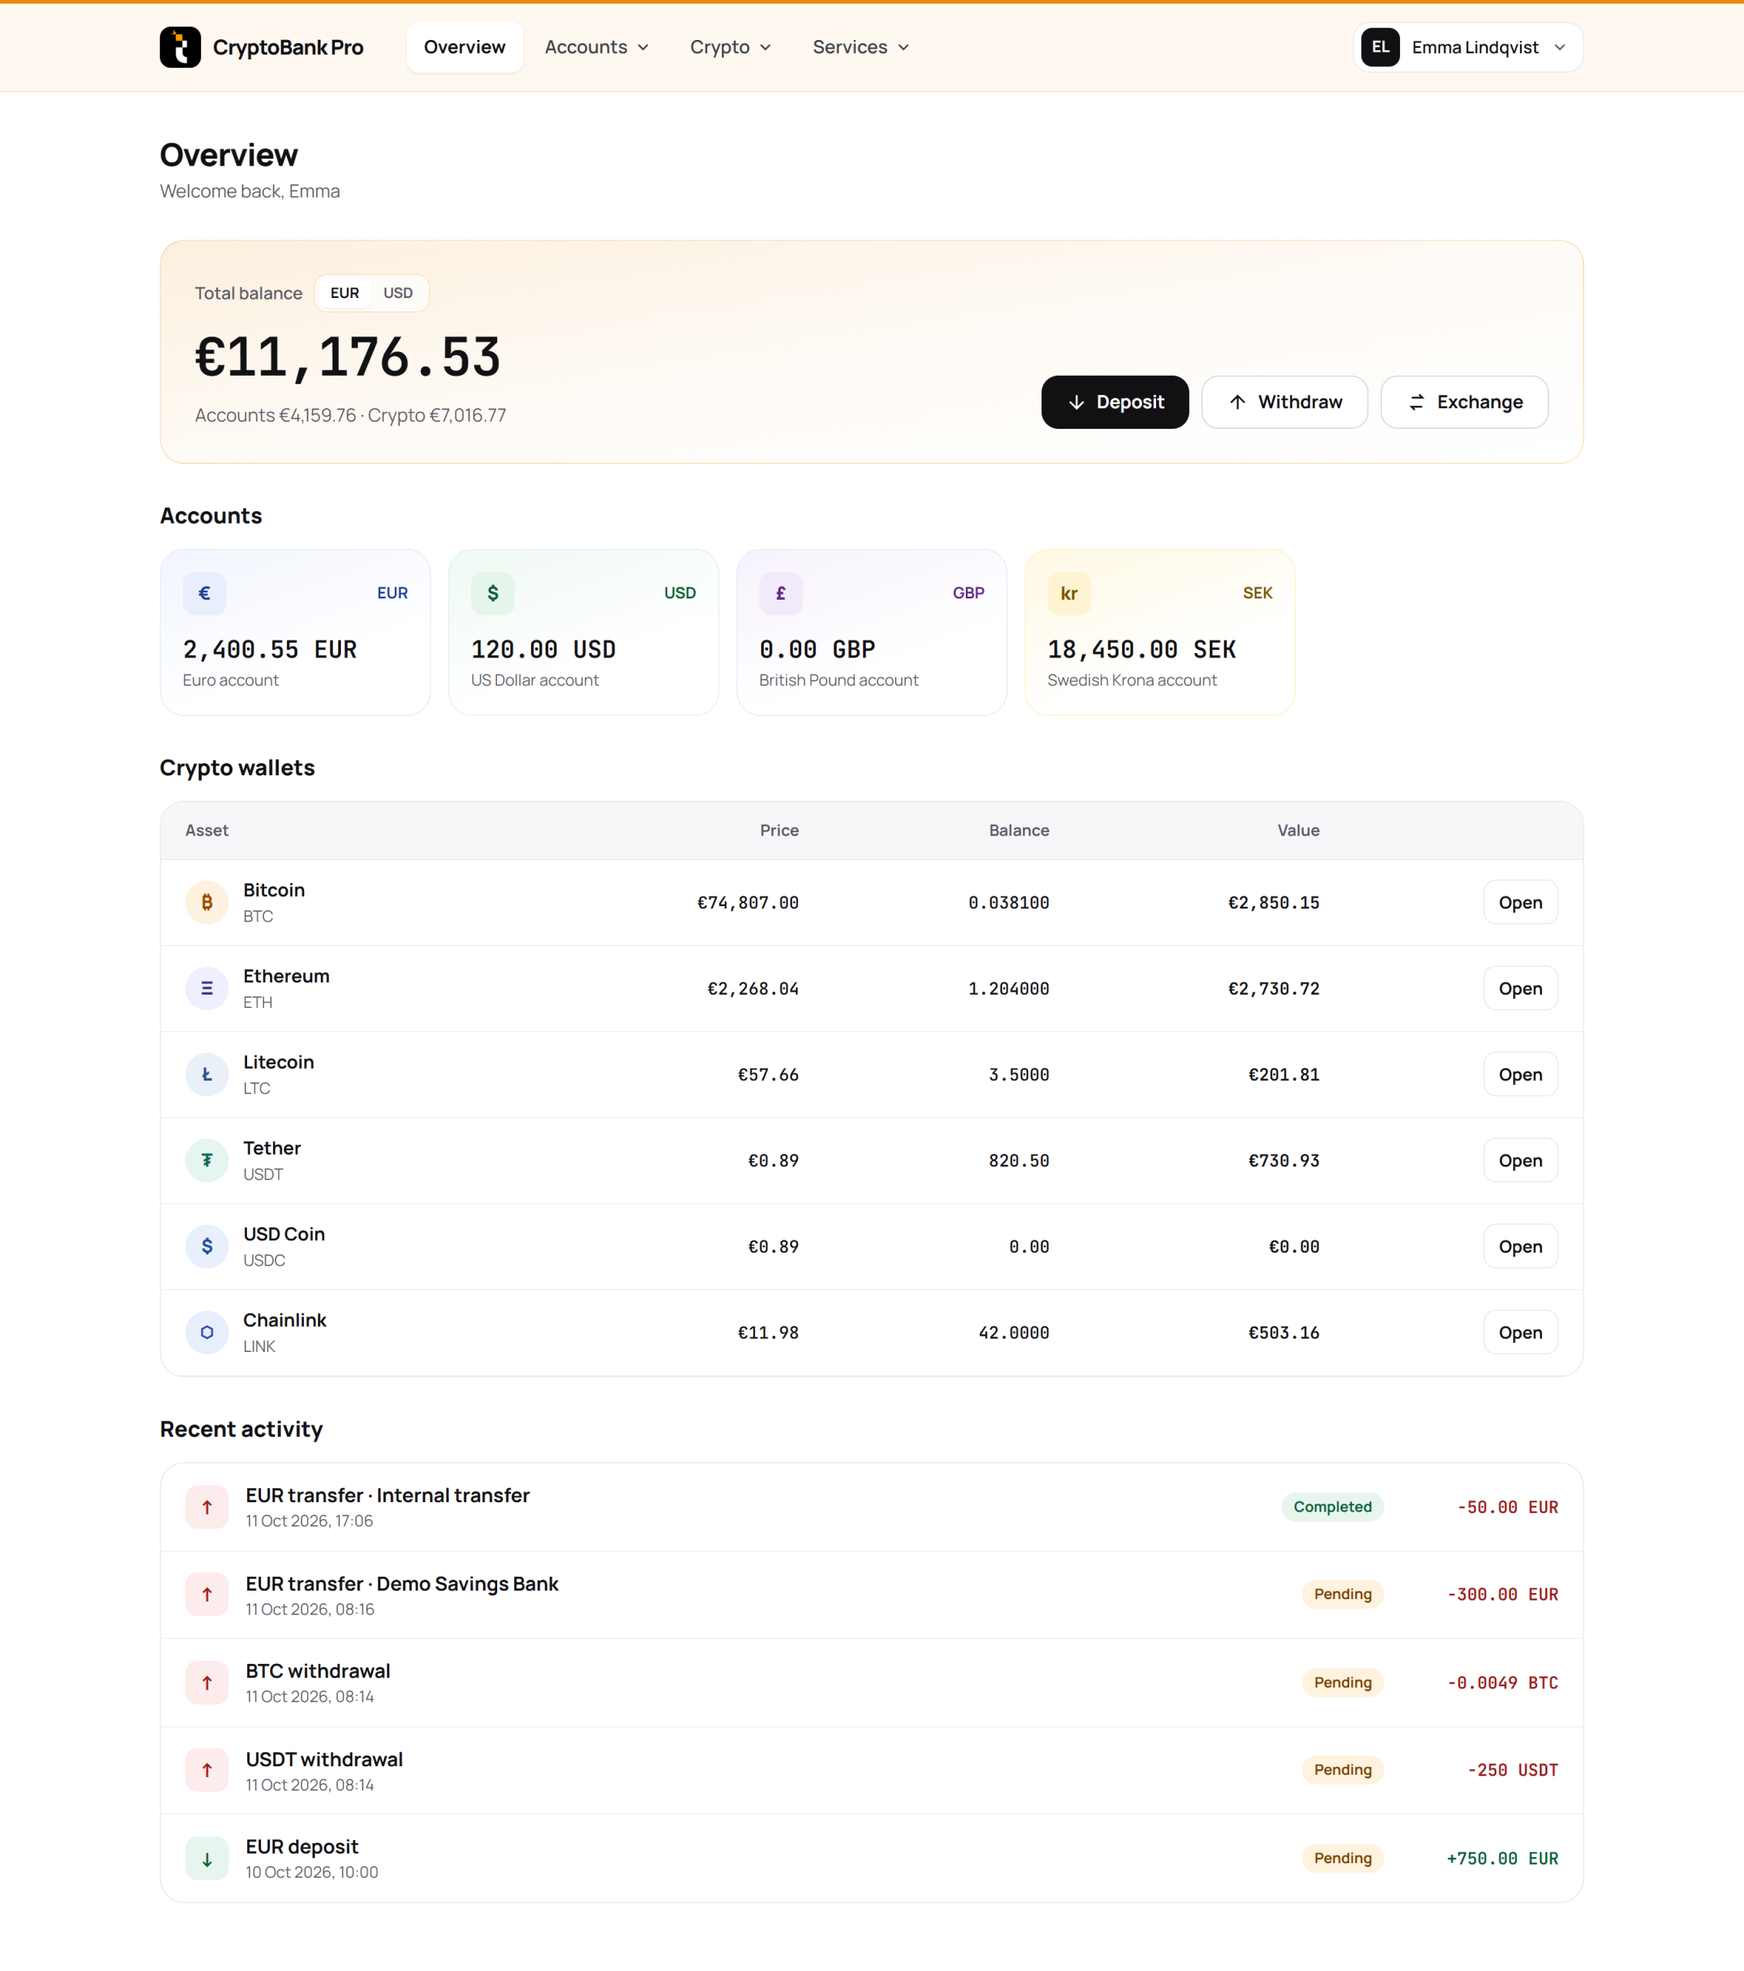Screen dimensions: 1744x1971
Task: Click the Deposit button
Action: click(x=1114, y=402)
